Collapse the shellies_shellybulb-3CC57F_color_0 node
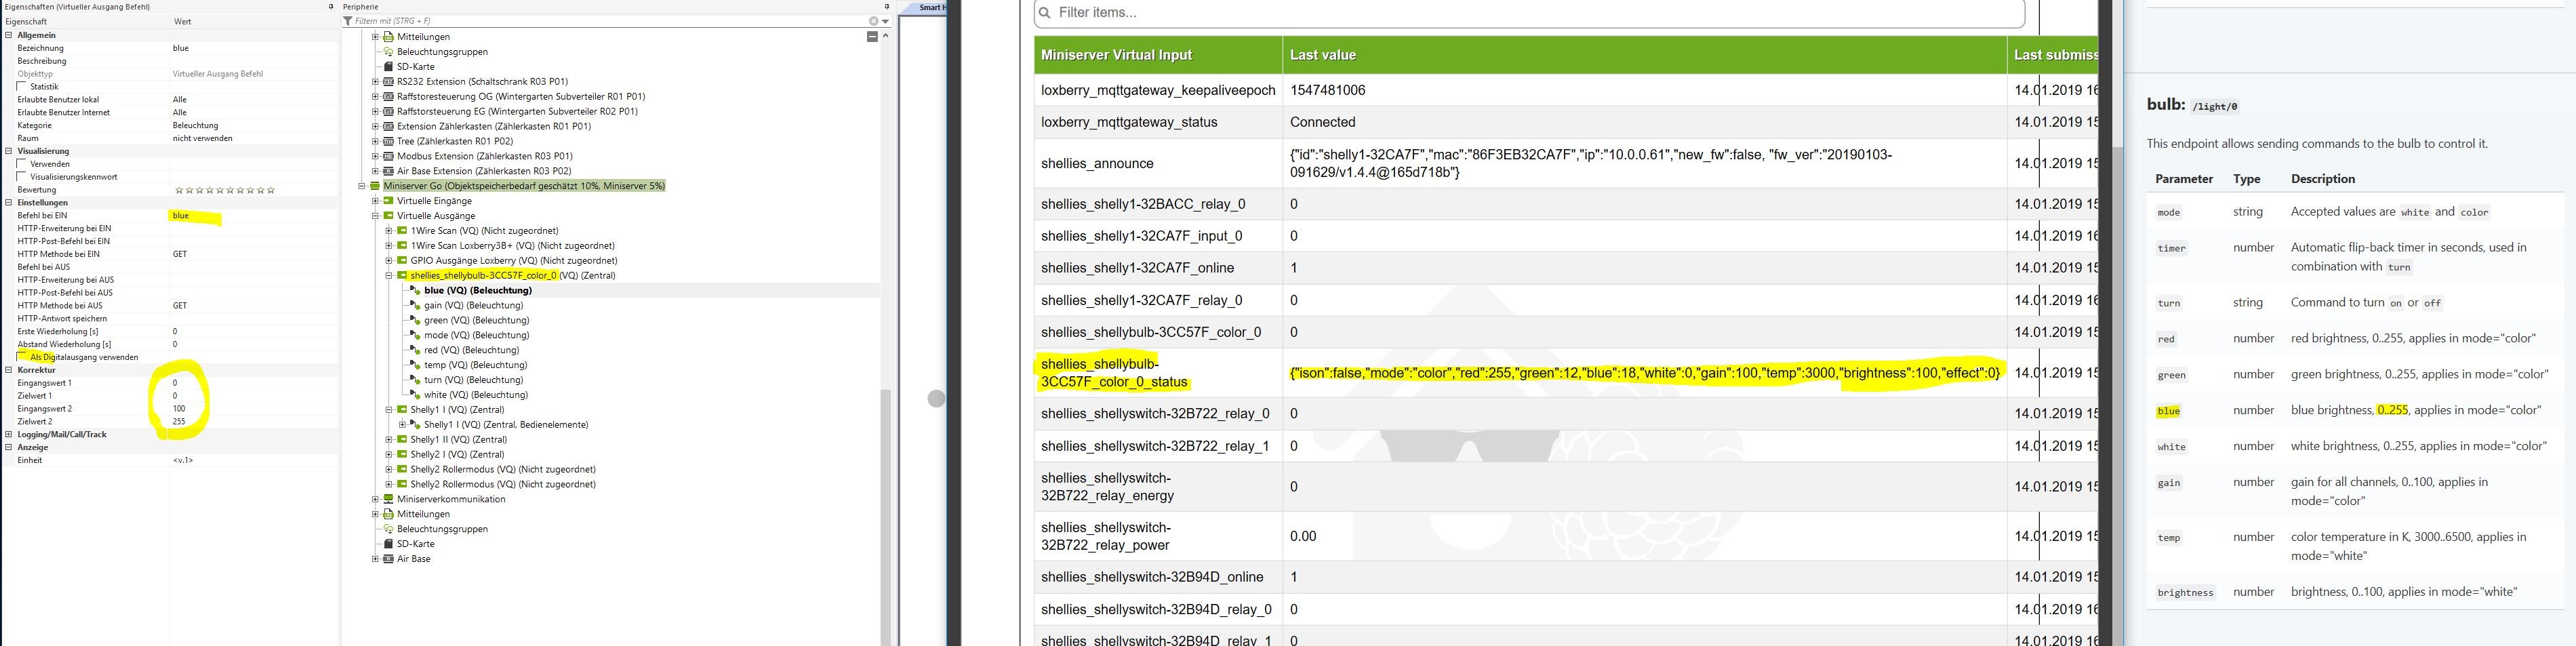This screenshot has width=2576, height=646. tap(389, 276)
